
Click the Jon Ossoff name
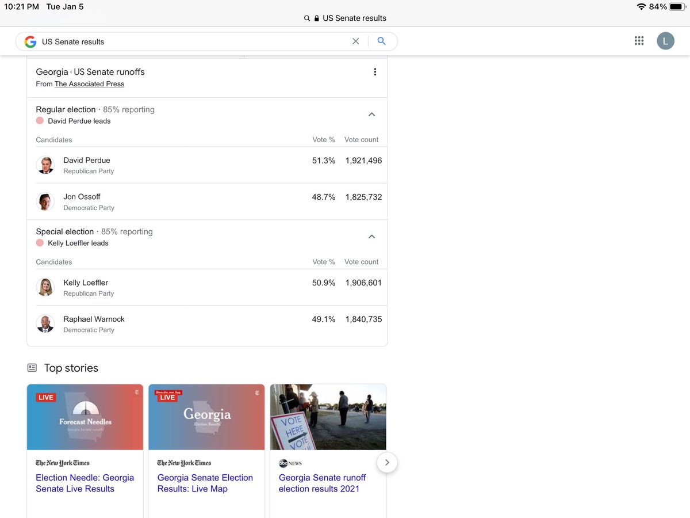(x=82, y=197)
